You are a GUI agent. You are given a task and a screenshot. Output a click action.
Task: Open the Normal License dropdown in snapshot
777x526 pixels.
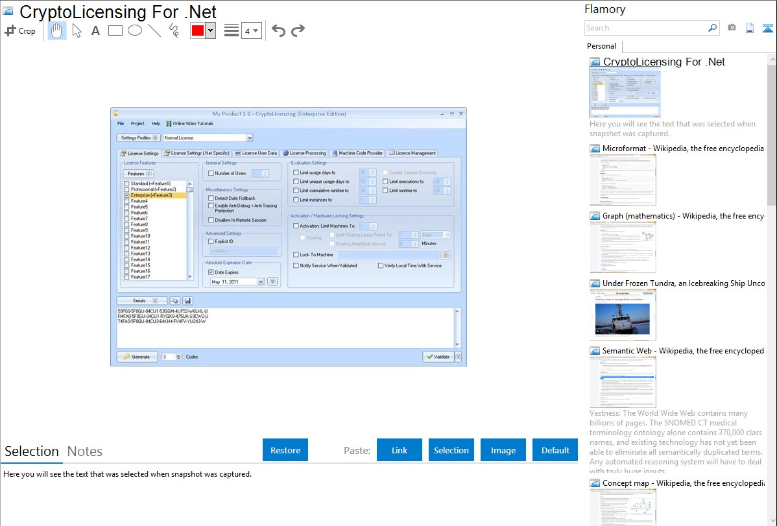[250, 137]
